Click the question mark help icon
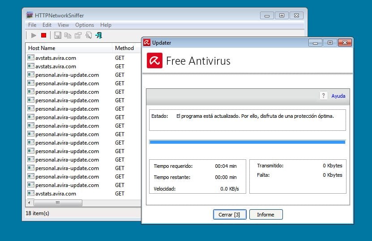This screenshot has height=241, width=372. click(x=323, y=96)
